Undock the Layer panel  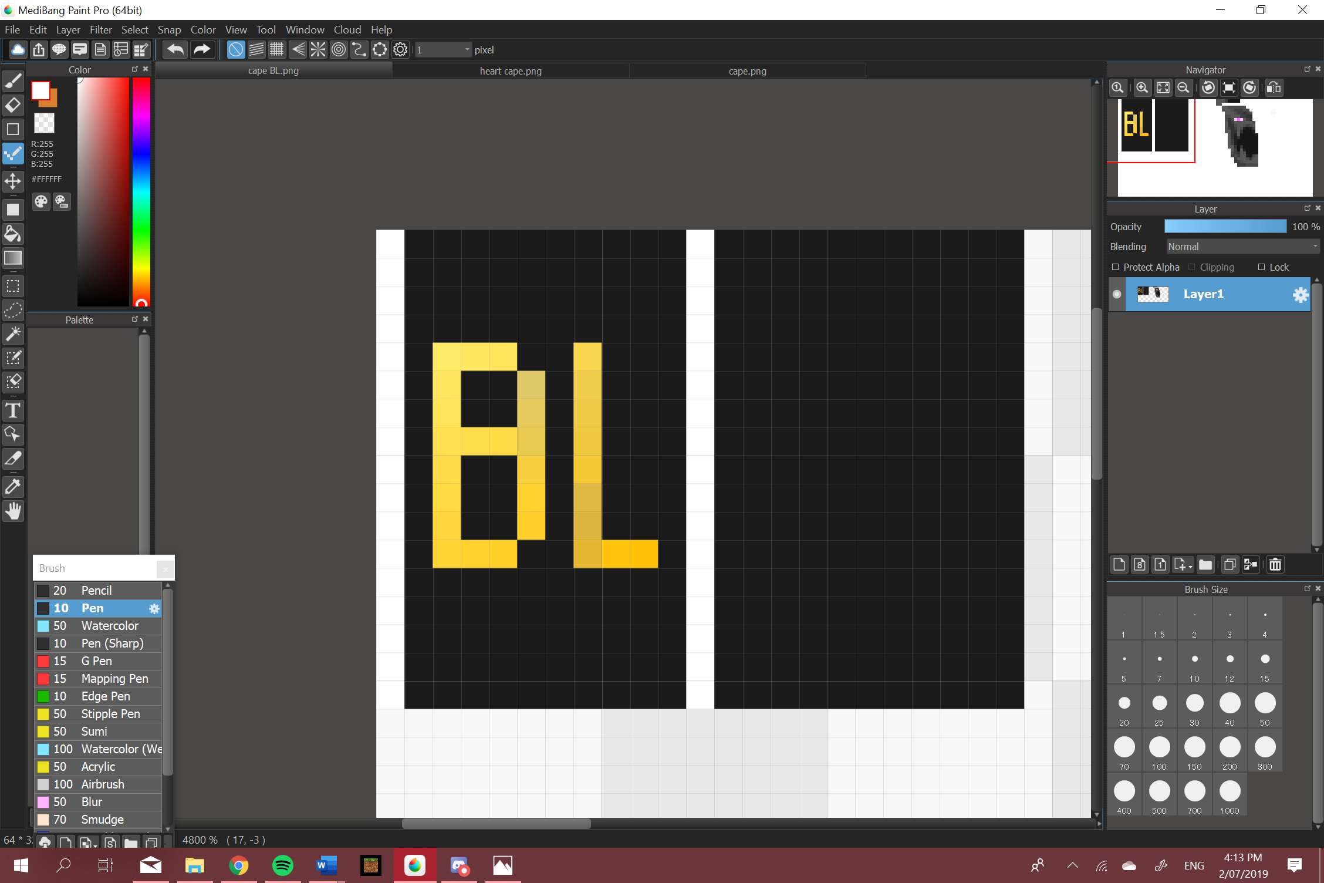pos(1307,208)
